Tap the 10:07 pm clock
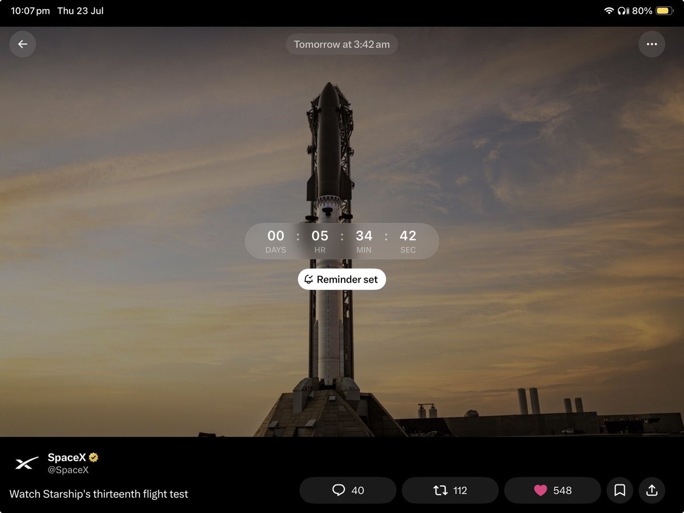 [30, 11]
